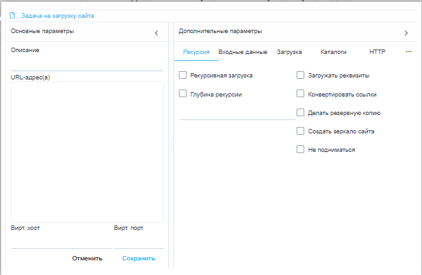Viewport: 422px width, 275px height.
Task: Collapse the Основные параметры panel
Action: click(x=156, y=32)
